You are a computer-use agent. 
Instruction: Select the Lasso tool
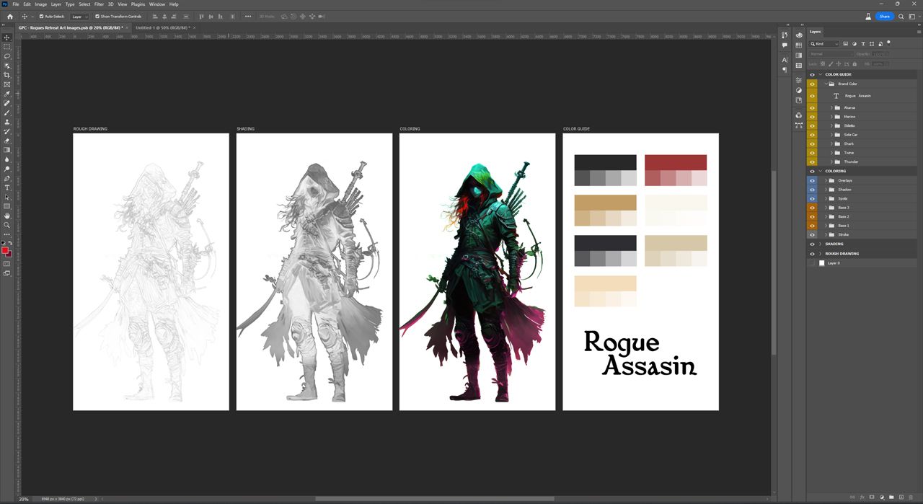point(7,56)
